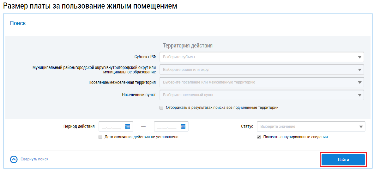Focus the period start date input
The width and height of the screenshot is (380, 174).
point(112,127)
